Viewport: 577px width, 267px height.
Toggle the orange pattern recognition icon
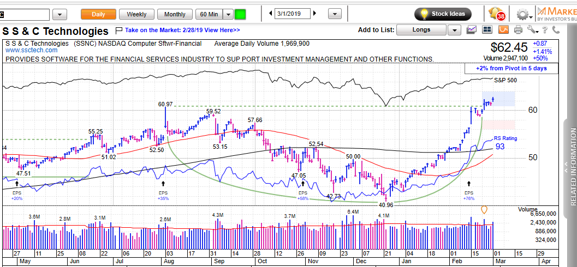point(503,30)
